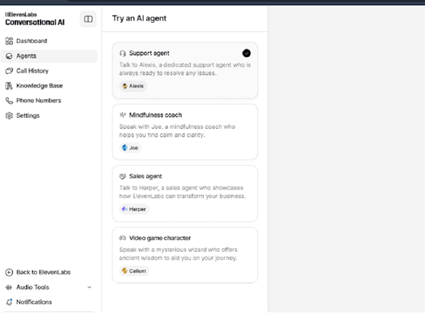Image resolution: width=425 pixels, height=318 pixels.
Task: Click the Callum voice chip
Action: click(x=134, y=271)
